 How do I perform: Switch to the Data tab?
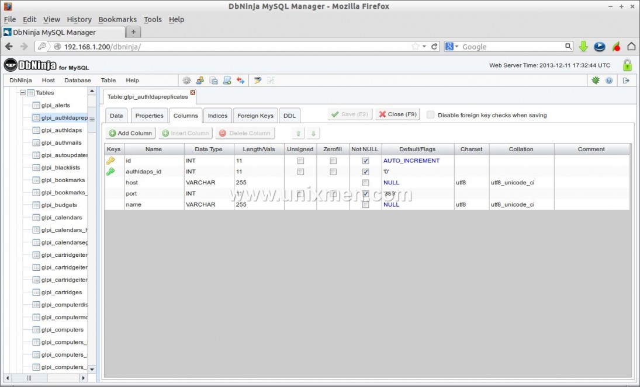(x=116, y=116)
